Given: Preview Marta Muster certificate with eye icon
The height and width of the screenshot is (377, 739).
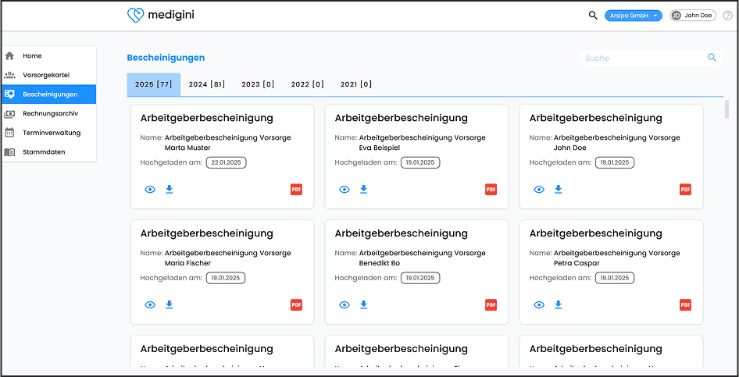Looking at the screenshot, I should tap(150, 190).
